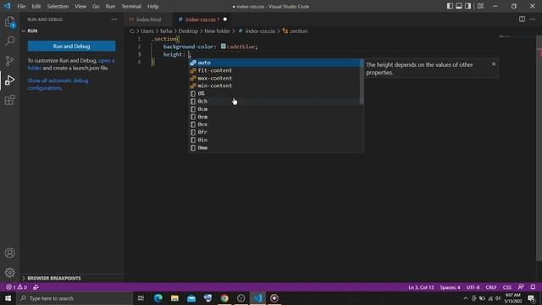Toggle panel layout icon in title bar

(x=459, y=6)
